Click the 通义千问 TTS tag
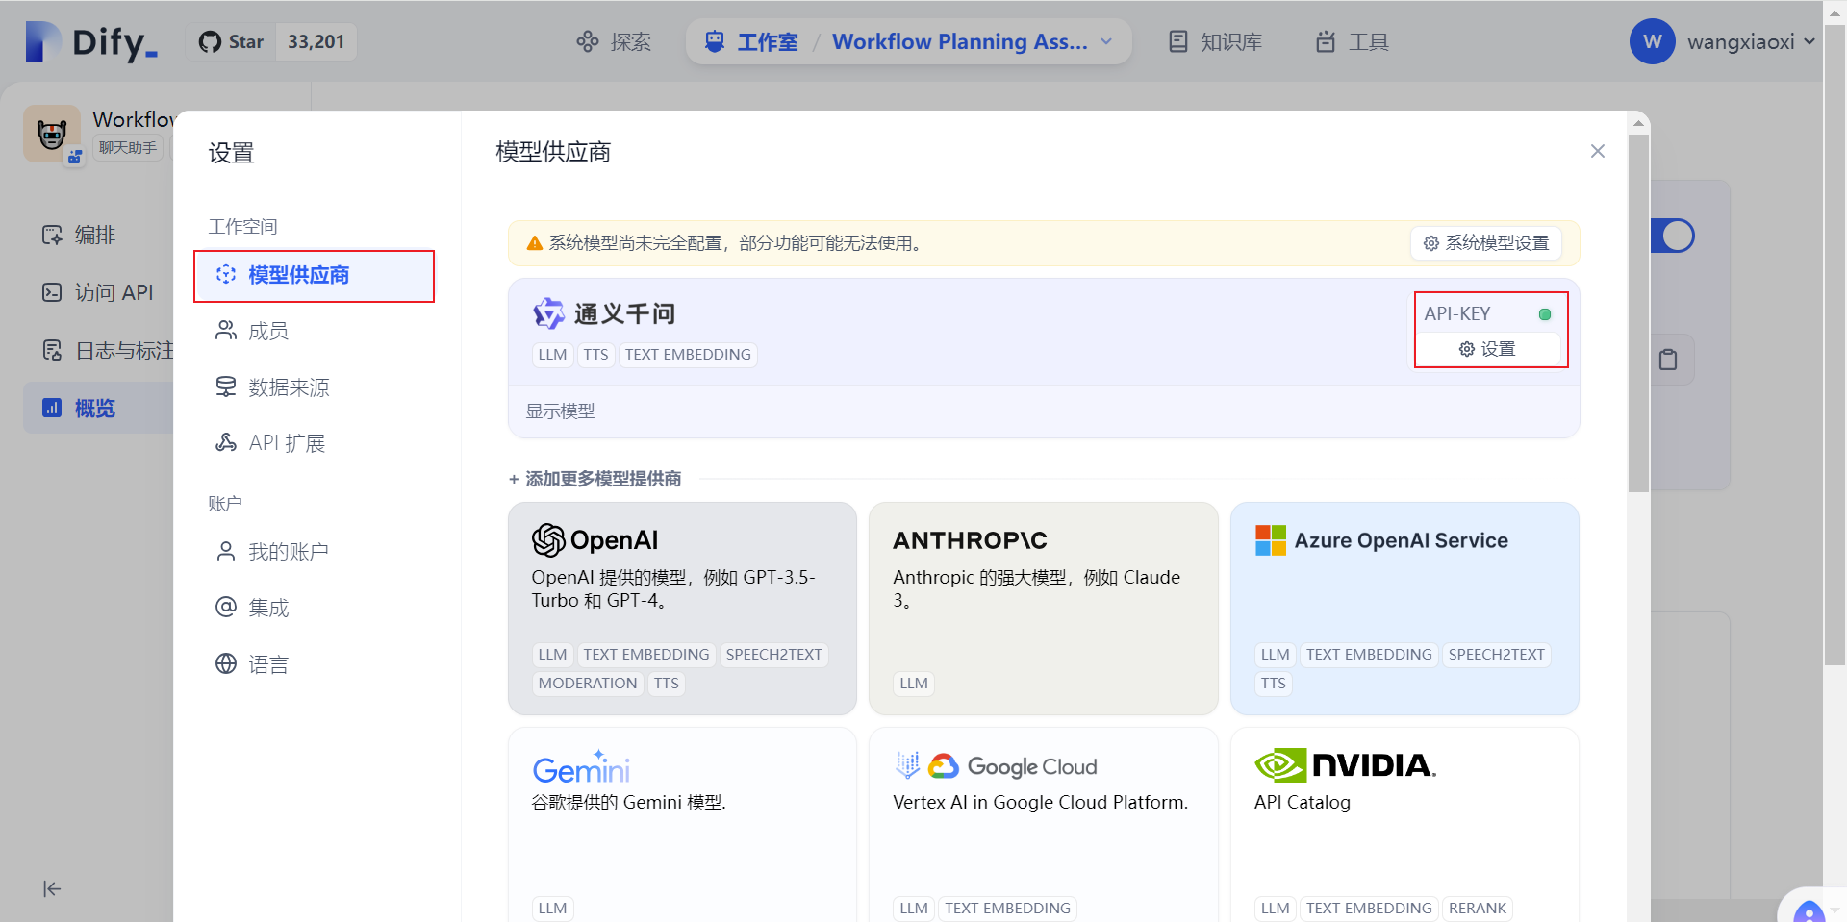 595,355
